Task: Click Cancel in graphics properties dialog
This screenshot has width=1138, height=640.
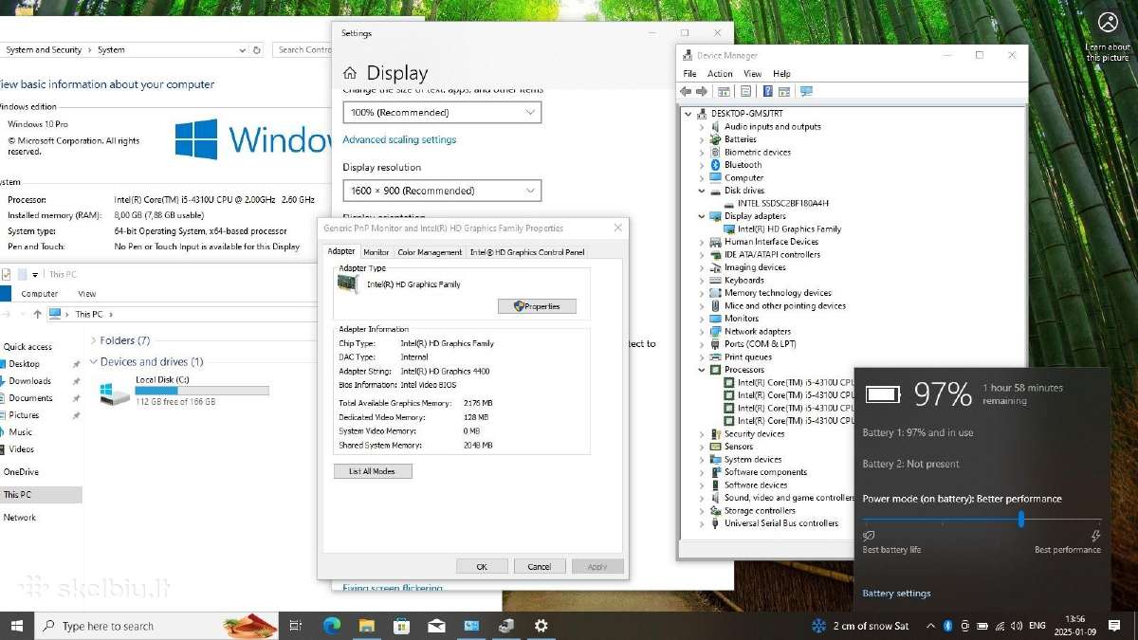Action: (x=540, y=566)
